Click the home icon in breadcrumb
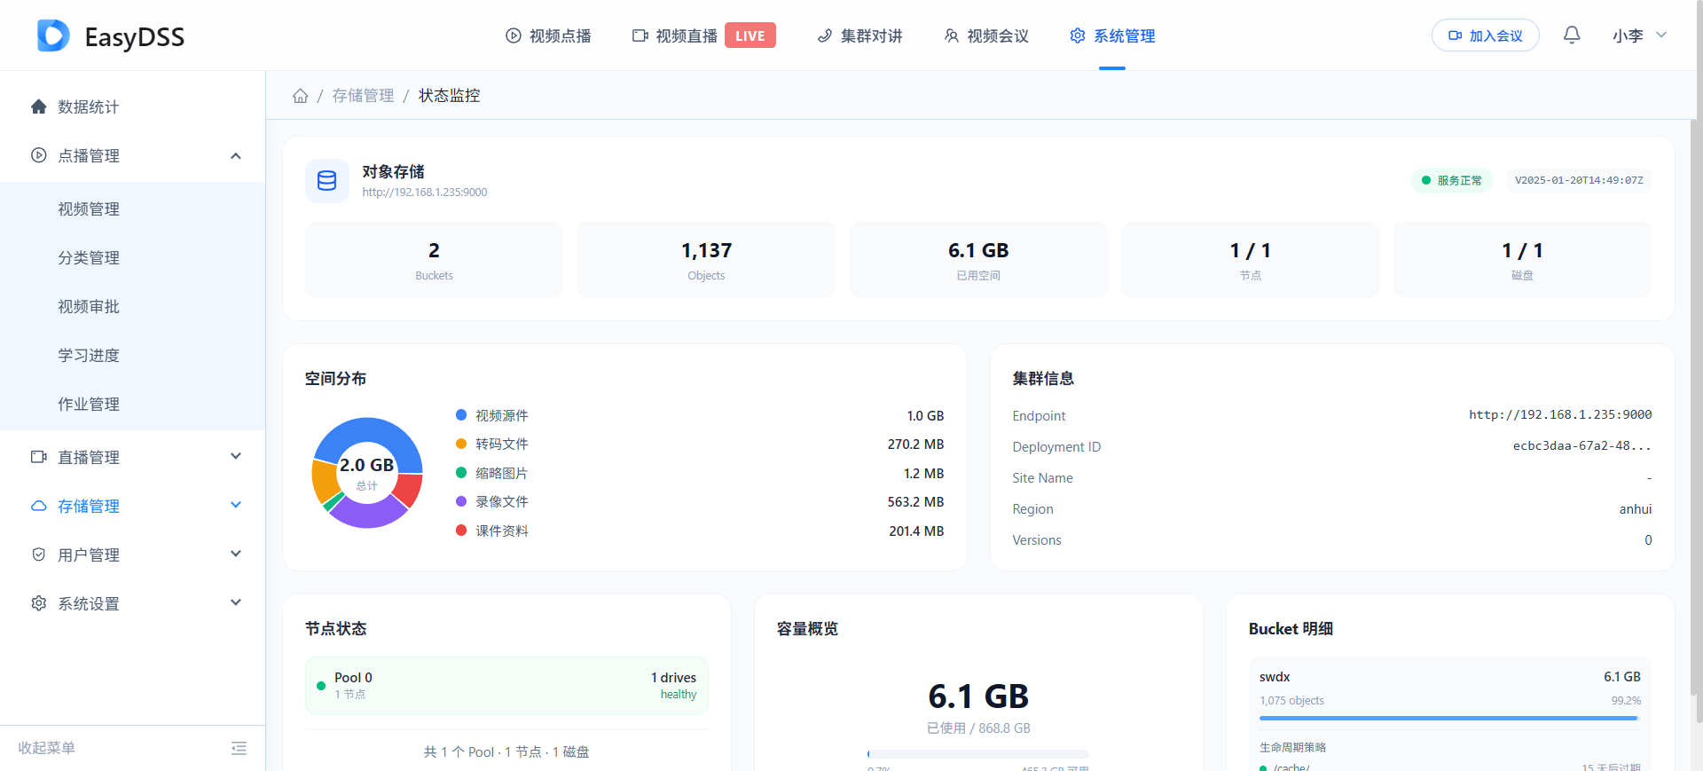 (301, 96)
